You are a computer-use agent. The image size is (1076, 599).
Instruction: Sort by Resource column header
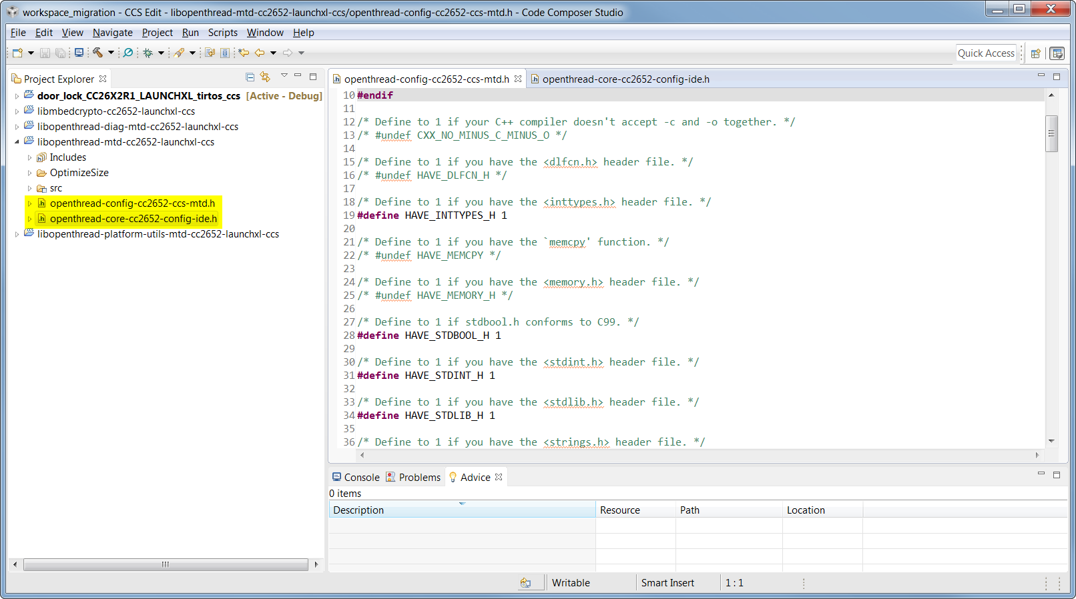[635, 510]
